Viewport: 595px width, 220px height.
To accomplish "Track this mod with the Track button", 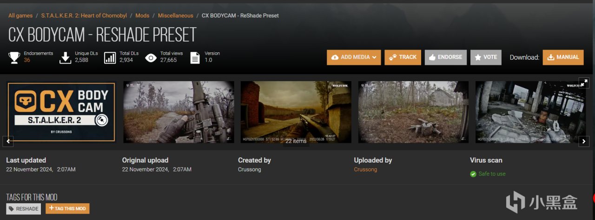I will [403, 57].
